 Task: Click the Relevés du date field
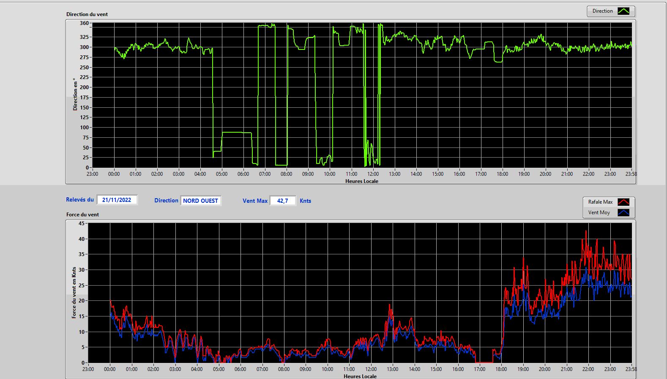click(x=117, y=200)
